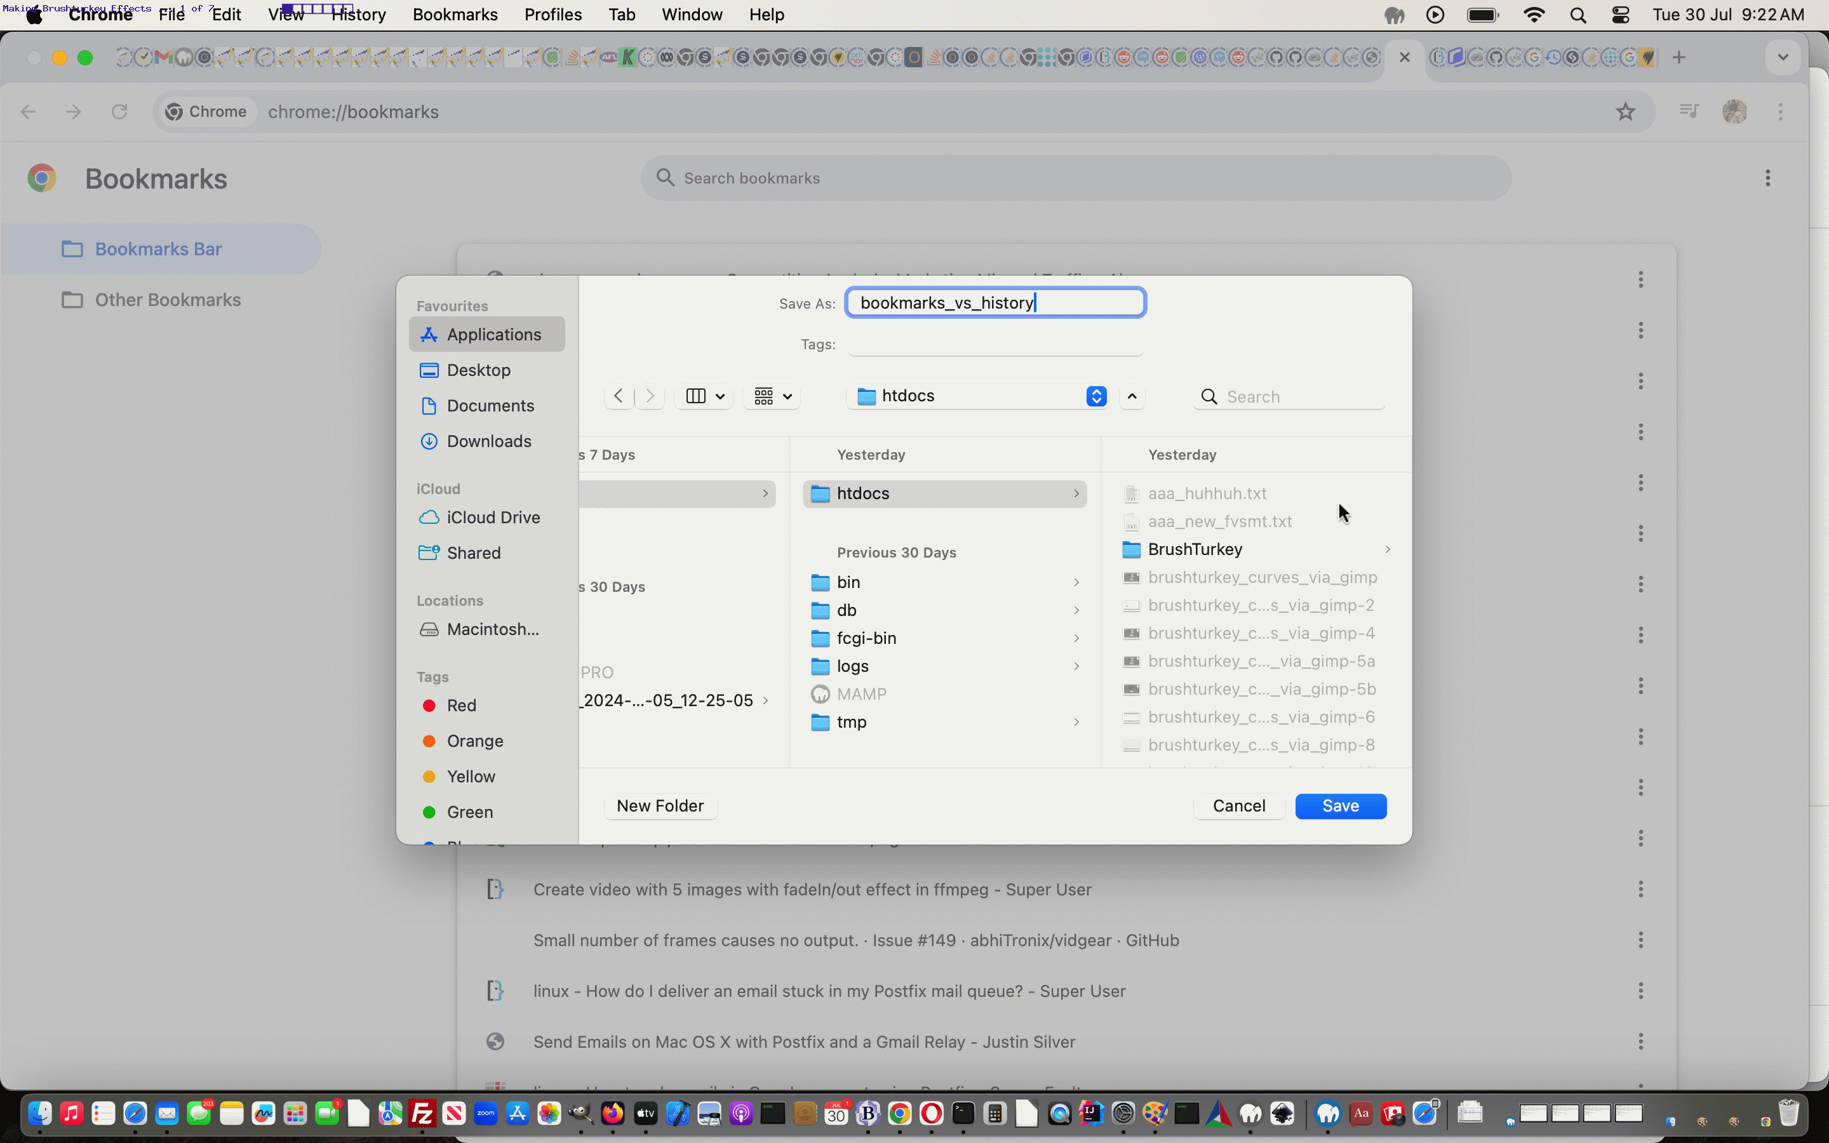Open the fcgi-bin folder
1829x1143 pixels.
pos(945,638)
